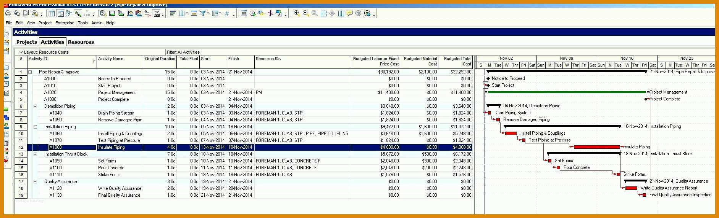Collapse the Quality Assurance group
The height and width of the screenshot is (218, 719).
click(35, 181)
